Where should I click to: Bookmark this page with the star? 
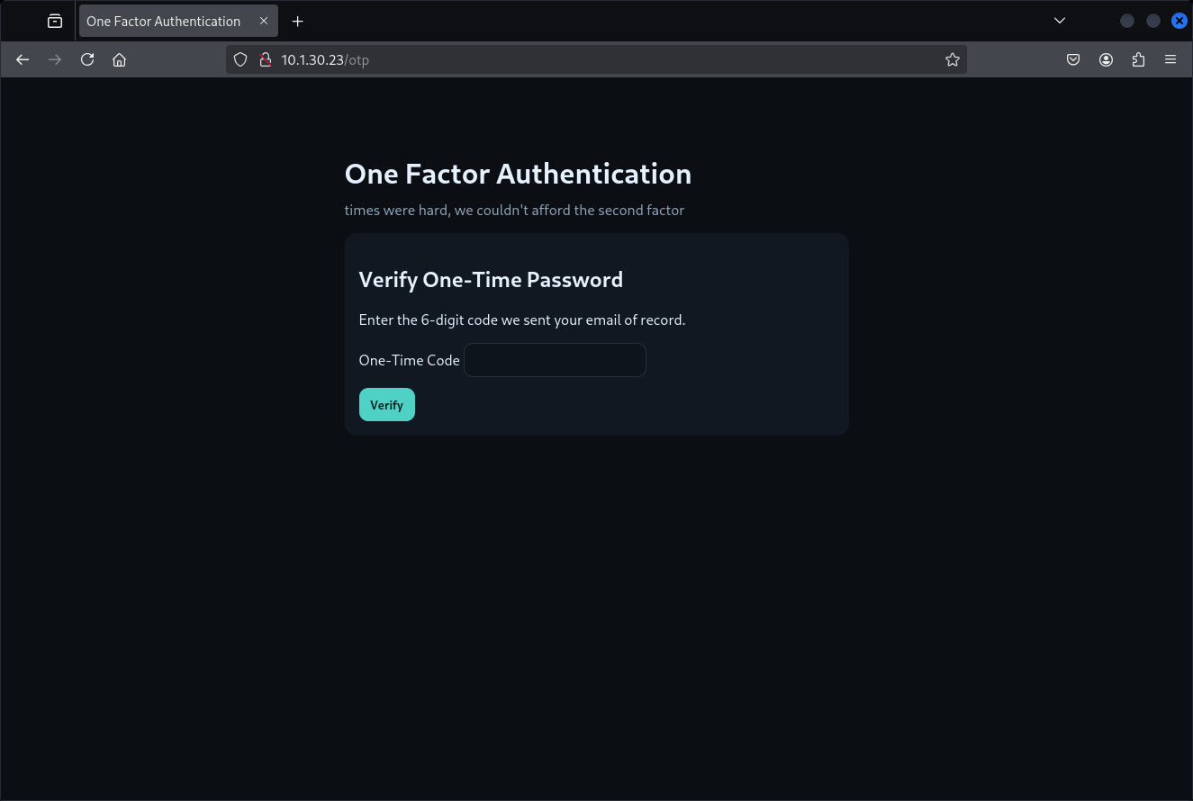(x=952, y=59)
